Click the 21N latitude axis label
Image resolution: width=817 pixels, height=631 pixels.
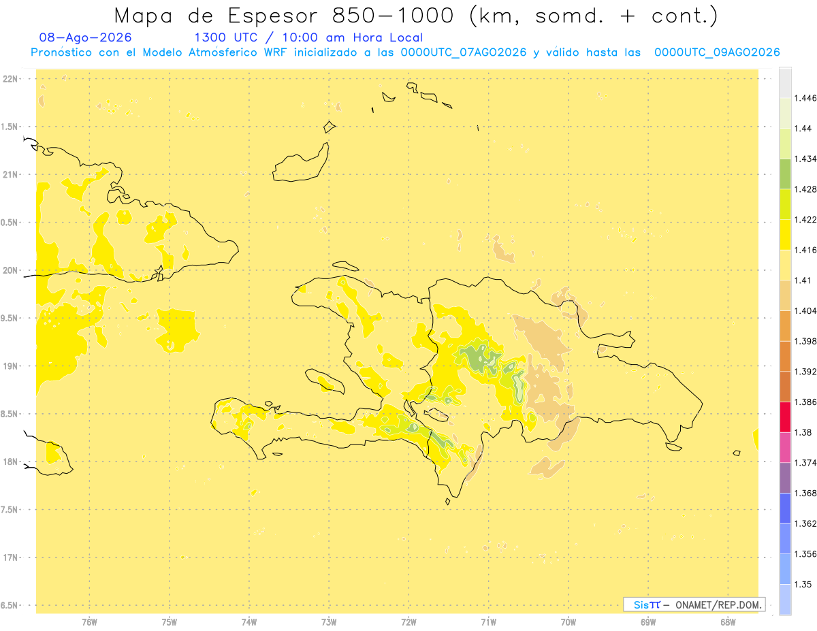click(x=11, y=174)
